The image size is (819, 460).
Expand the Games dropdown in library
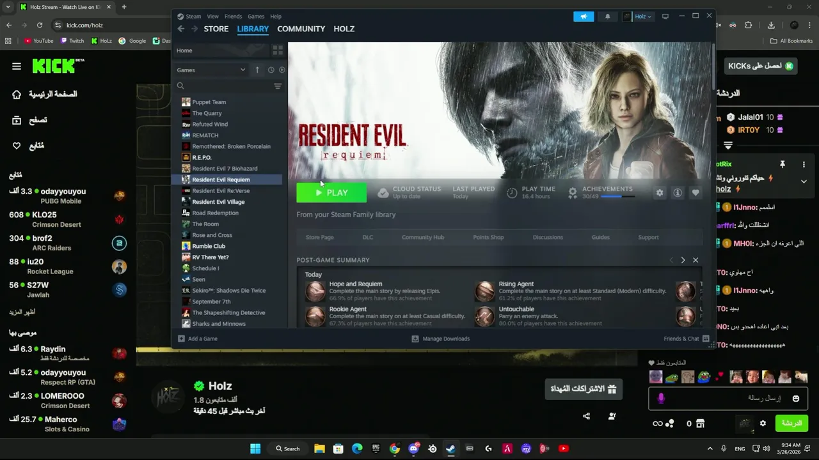[x=211, y=70]
